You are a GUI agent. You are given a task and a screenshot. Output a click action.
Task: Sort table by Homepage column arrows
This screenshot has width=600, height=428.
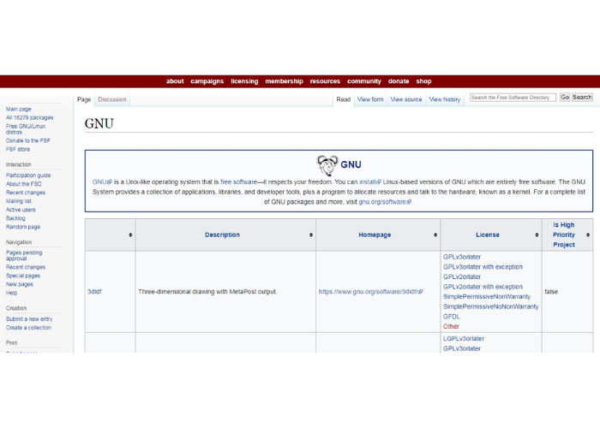(435, 235)
